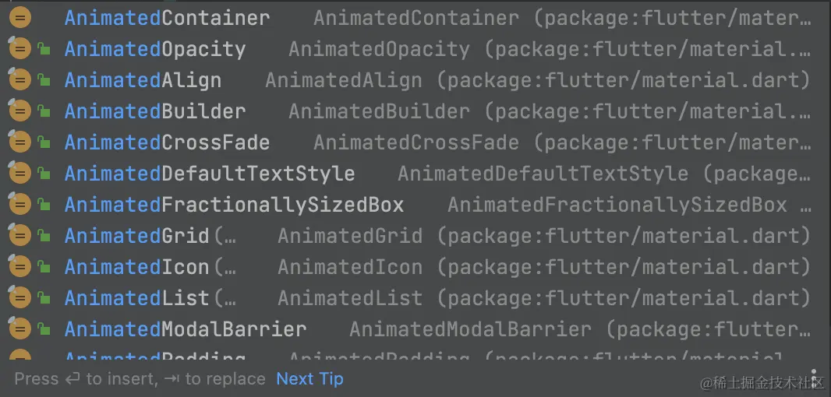
Task: Click the class icon beside AnimatedBuilder
Action: pos(19,111)
